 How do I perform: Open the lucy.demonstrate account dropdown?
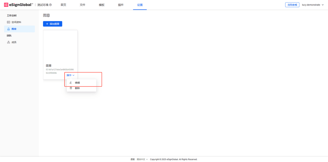click(313, 5)
